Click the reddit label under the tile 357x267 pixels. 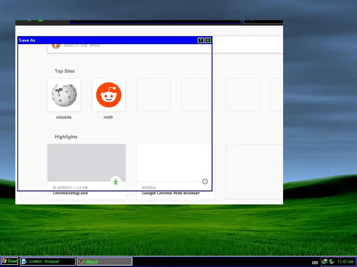[x=108, y=117]
